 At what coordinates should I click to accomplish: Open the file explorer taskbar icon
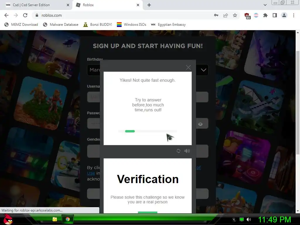point(55,219)
